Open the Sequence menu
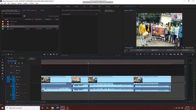Viewport: 196px width, 110px height. tap(13, 3)
